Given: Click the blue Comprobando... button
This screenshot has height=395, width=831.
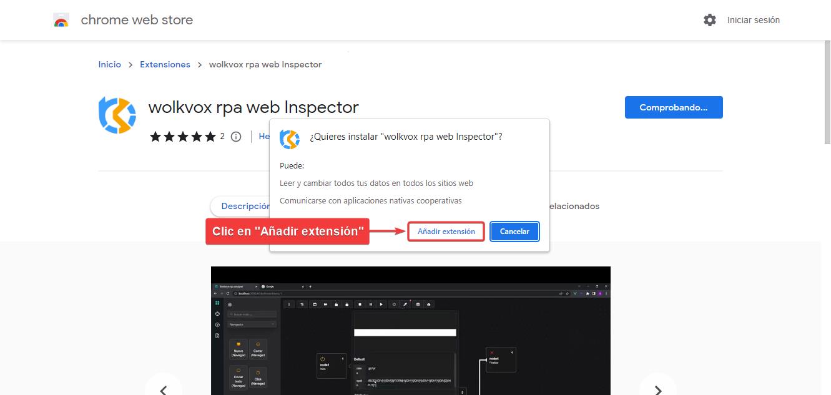Looking at the screenshot, I should 674,107.
